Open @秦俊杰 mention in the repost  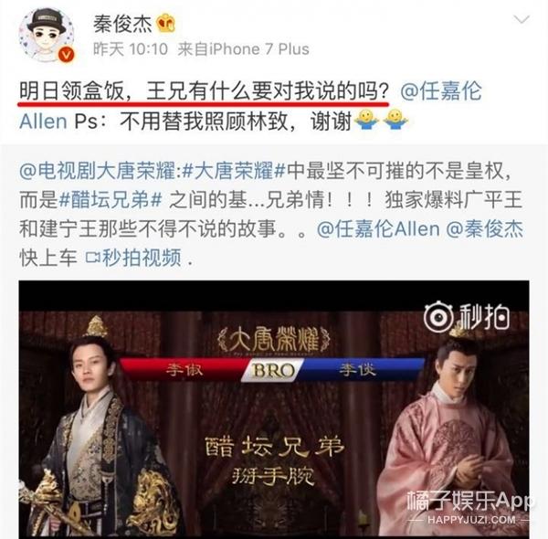point(485,229)
